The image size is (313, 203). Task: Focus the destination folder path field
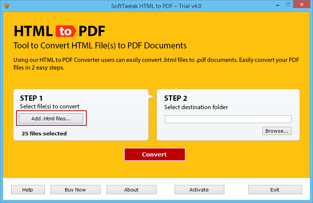[228, 119]
